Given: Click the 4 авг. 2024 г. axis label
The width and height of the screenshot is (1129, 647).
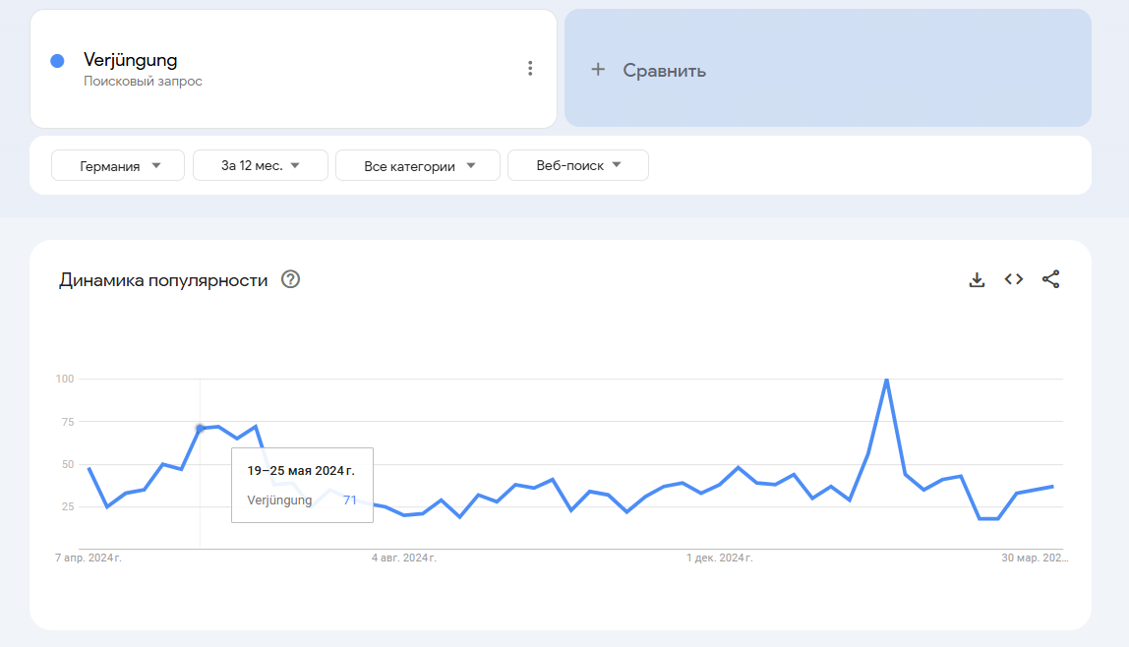Looking at the screenshot, I should (x=404, y=558).
